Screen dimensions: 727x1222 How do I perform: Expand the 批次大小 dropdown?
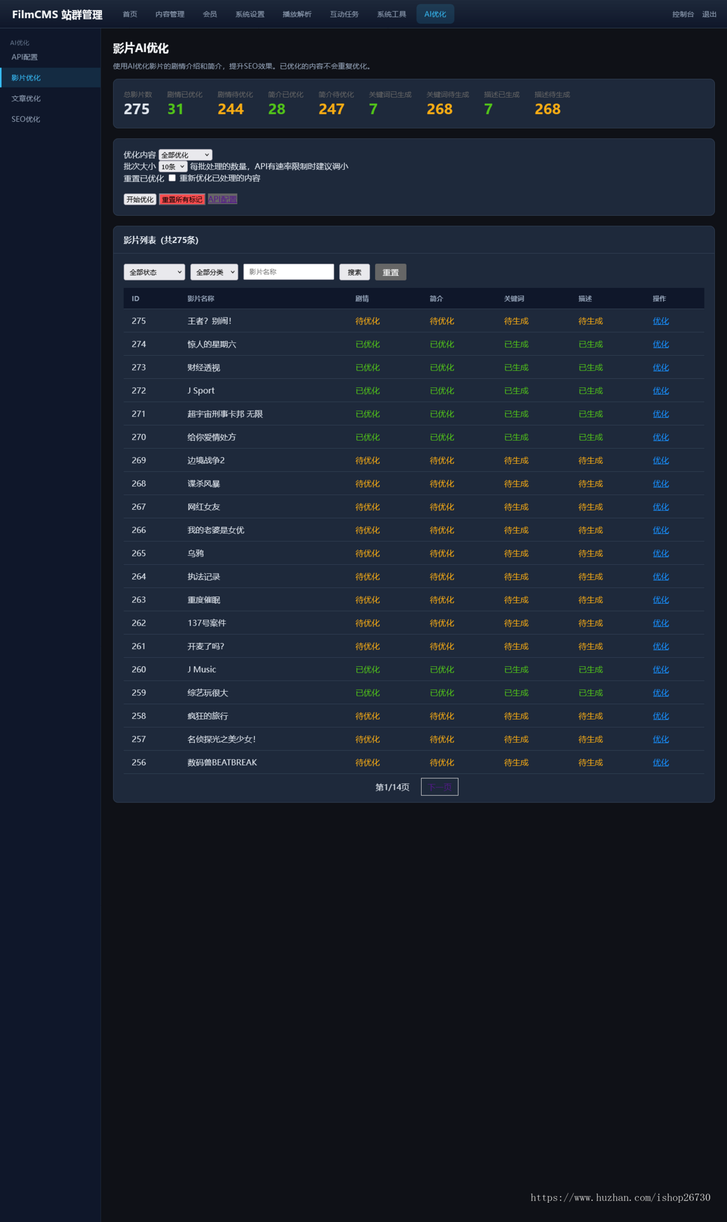point(173,167)
